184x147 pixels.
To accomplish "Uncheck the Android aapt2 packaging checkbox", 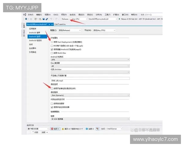I will tap(52, 49).
